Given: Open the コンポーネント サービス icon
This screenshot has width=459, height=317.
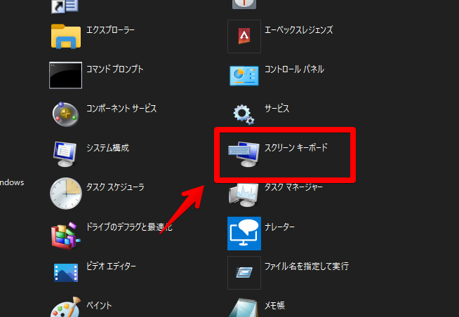Looking at the screenshot, I should 65,114.
